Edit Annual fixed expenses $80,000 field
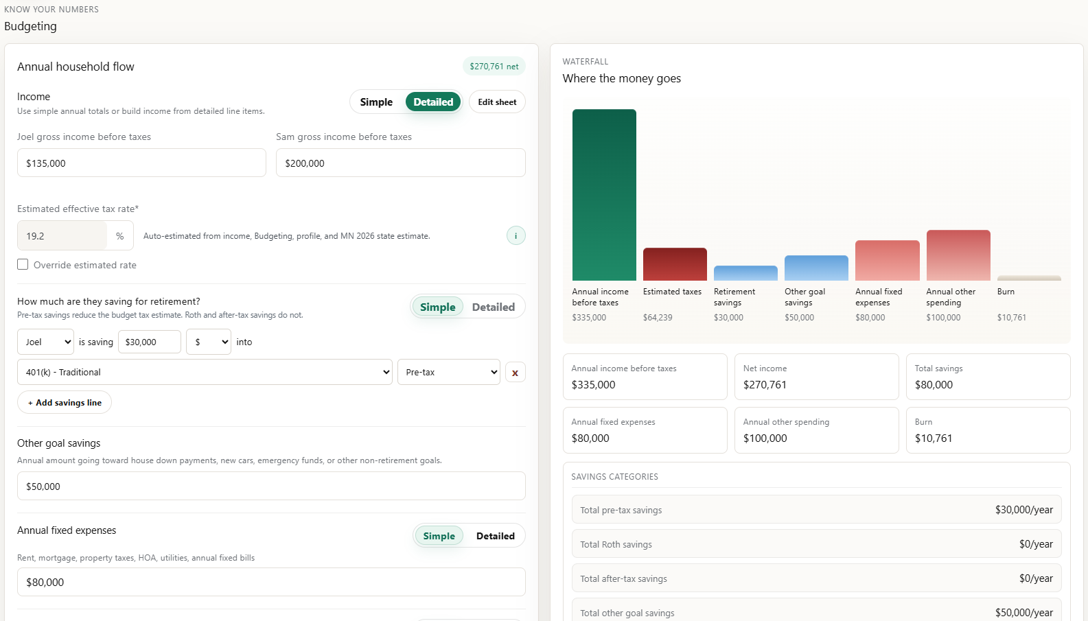 (x=271, y=582)
